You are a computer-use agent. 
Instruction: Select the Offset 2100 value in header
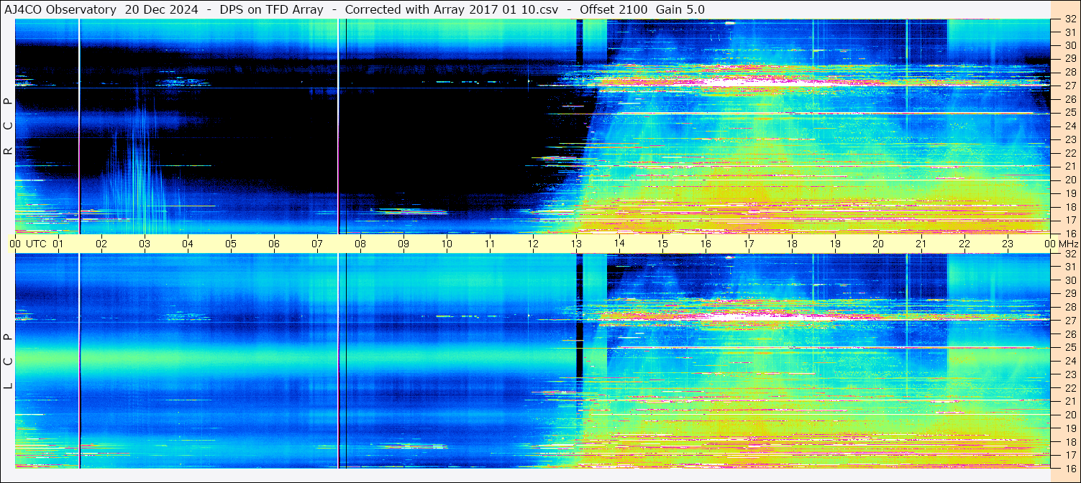tap(613, 10)
